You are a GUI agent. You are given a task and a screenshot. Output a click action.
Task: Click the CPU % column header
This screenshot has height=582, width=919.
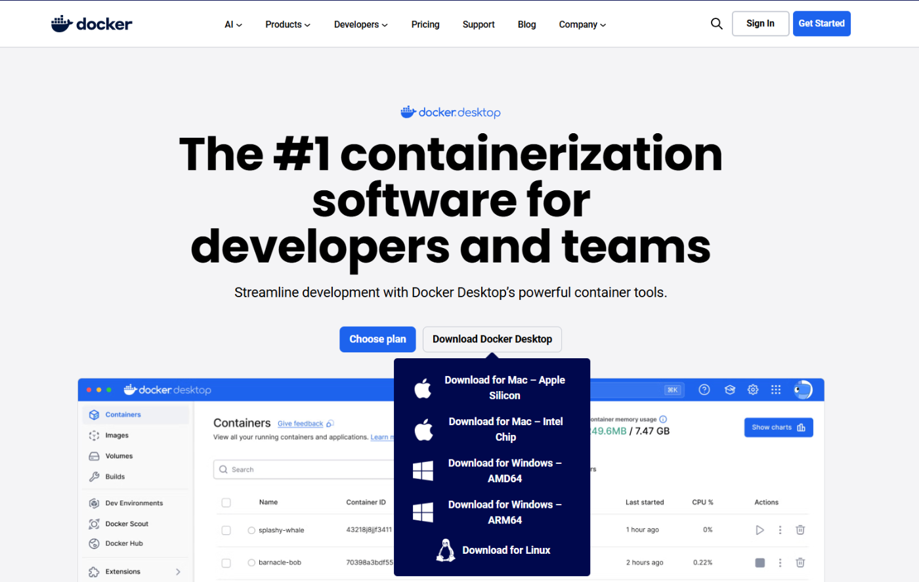tap(702, 503)
